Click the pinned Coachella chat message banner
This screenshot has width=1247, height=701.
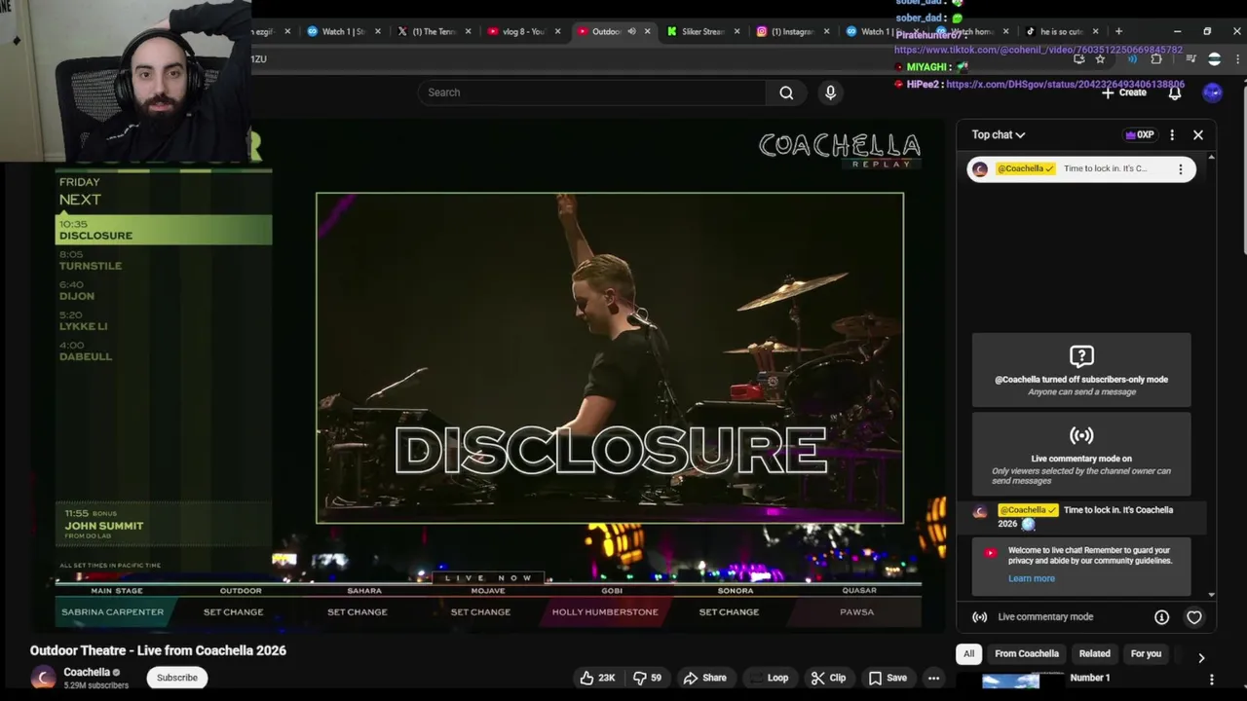(x=1081, y=169)
